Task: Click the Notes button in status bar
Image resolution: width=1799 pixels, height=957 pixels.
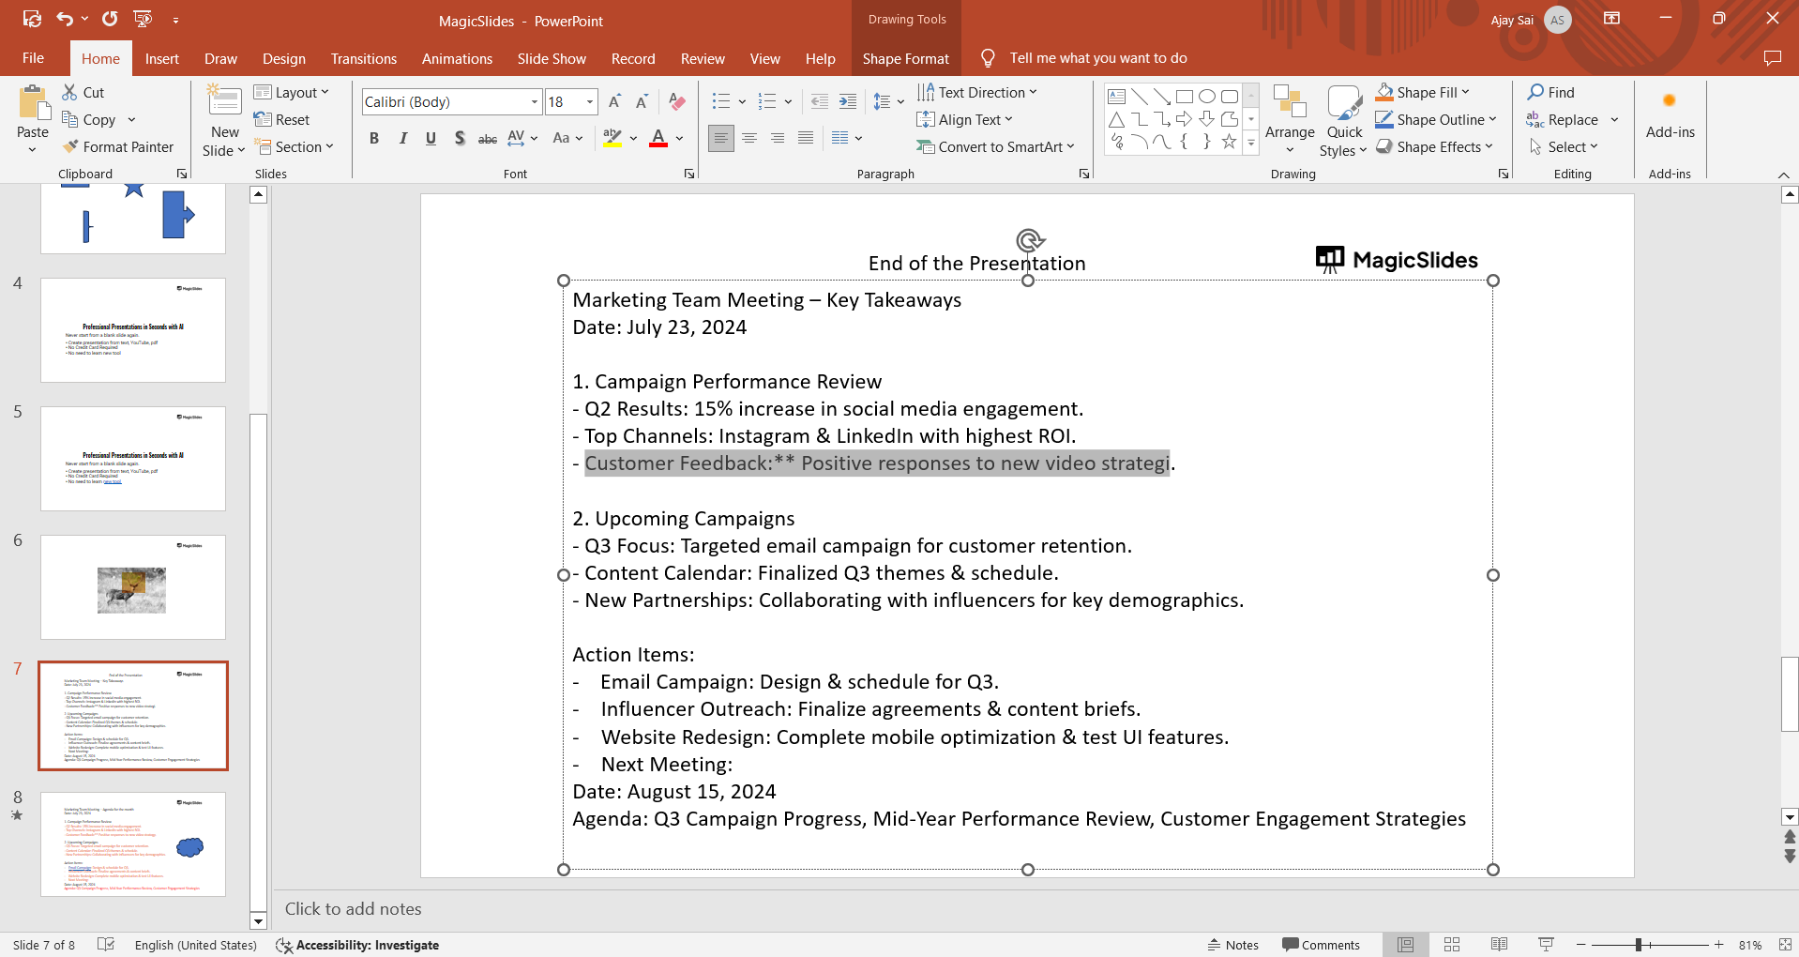Action: (1232, 945)
